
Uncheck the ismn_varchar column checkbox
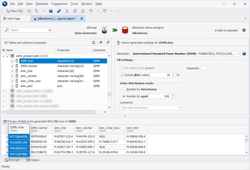tap(12, 76)
